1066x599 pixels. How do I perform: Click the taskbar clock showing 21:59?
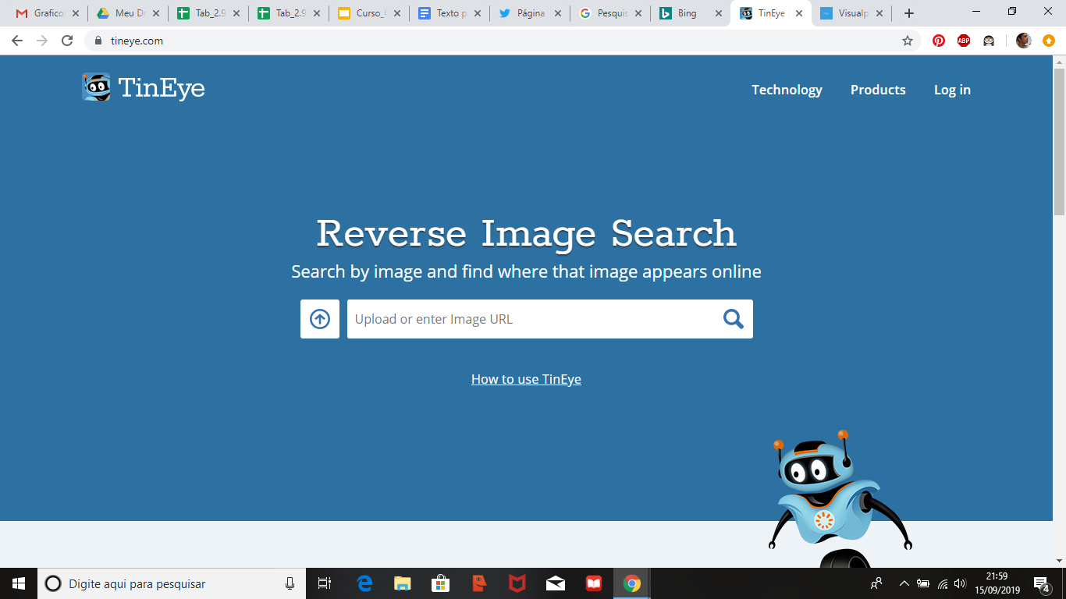click(997, 583)
